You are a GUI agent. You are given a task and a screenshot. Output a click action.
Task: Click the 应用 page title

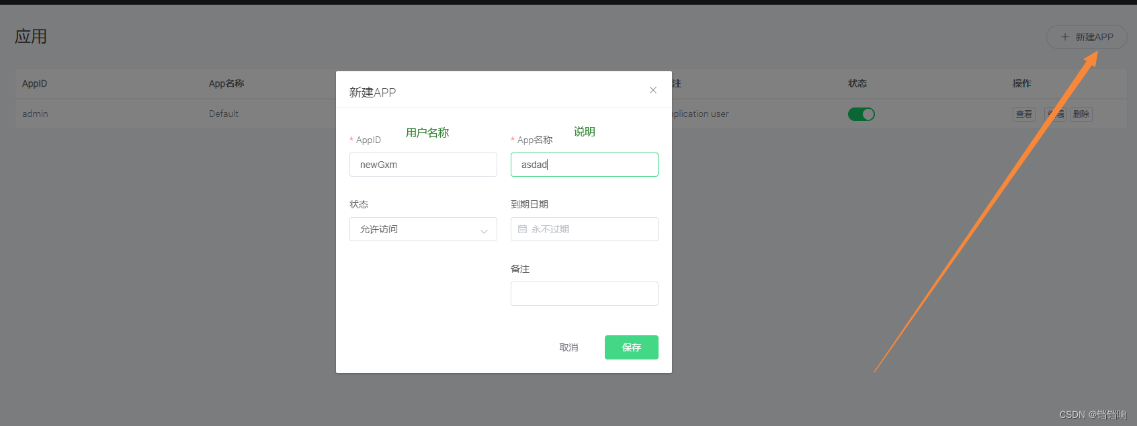click(31, 36)
